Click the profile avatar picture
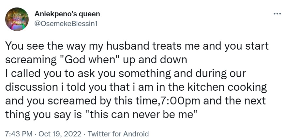The width and height of the screenshot is (285, 140). point(17,19)
